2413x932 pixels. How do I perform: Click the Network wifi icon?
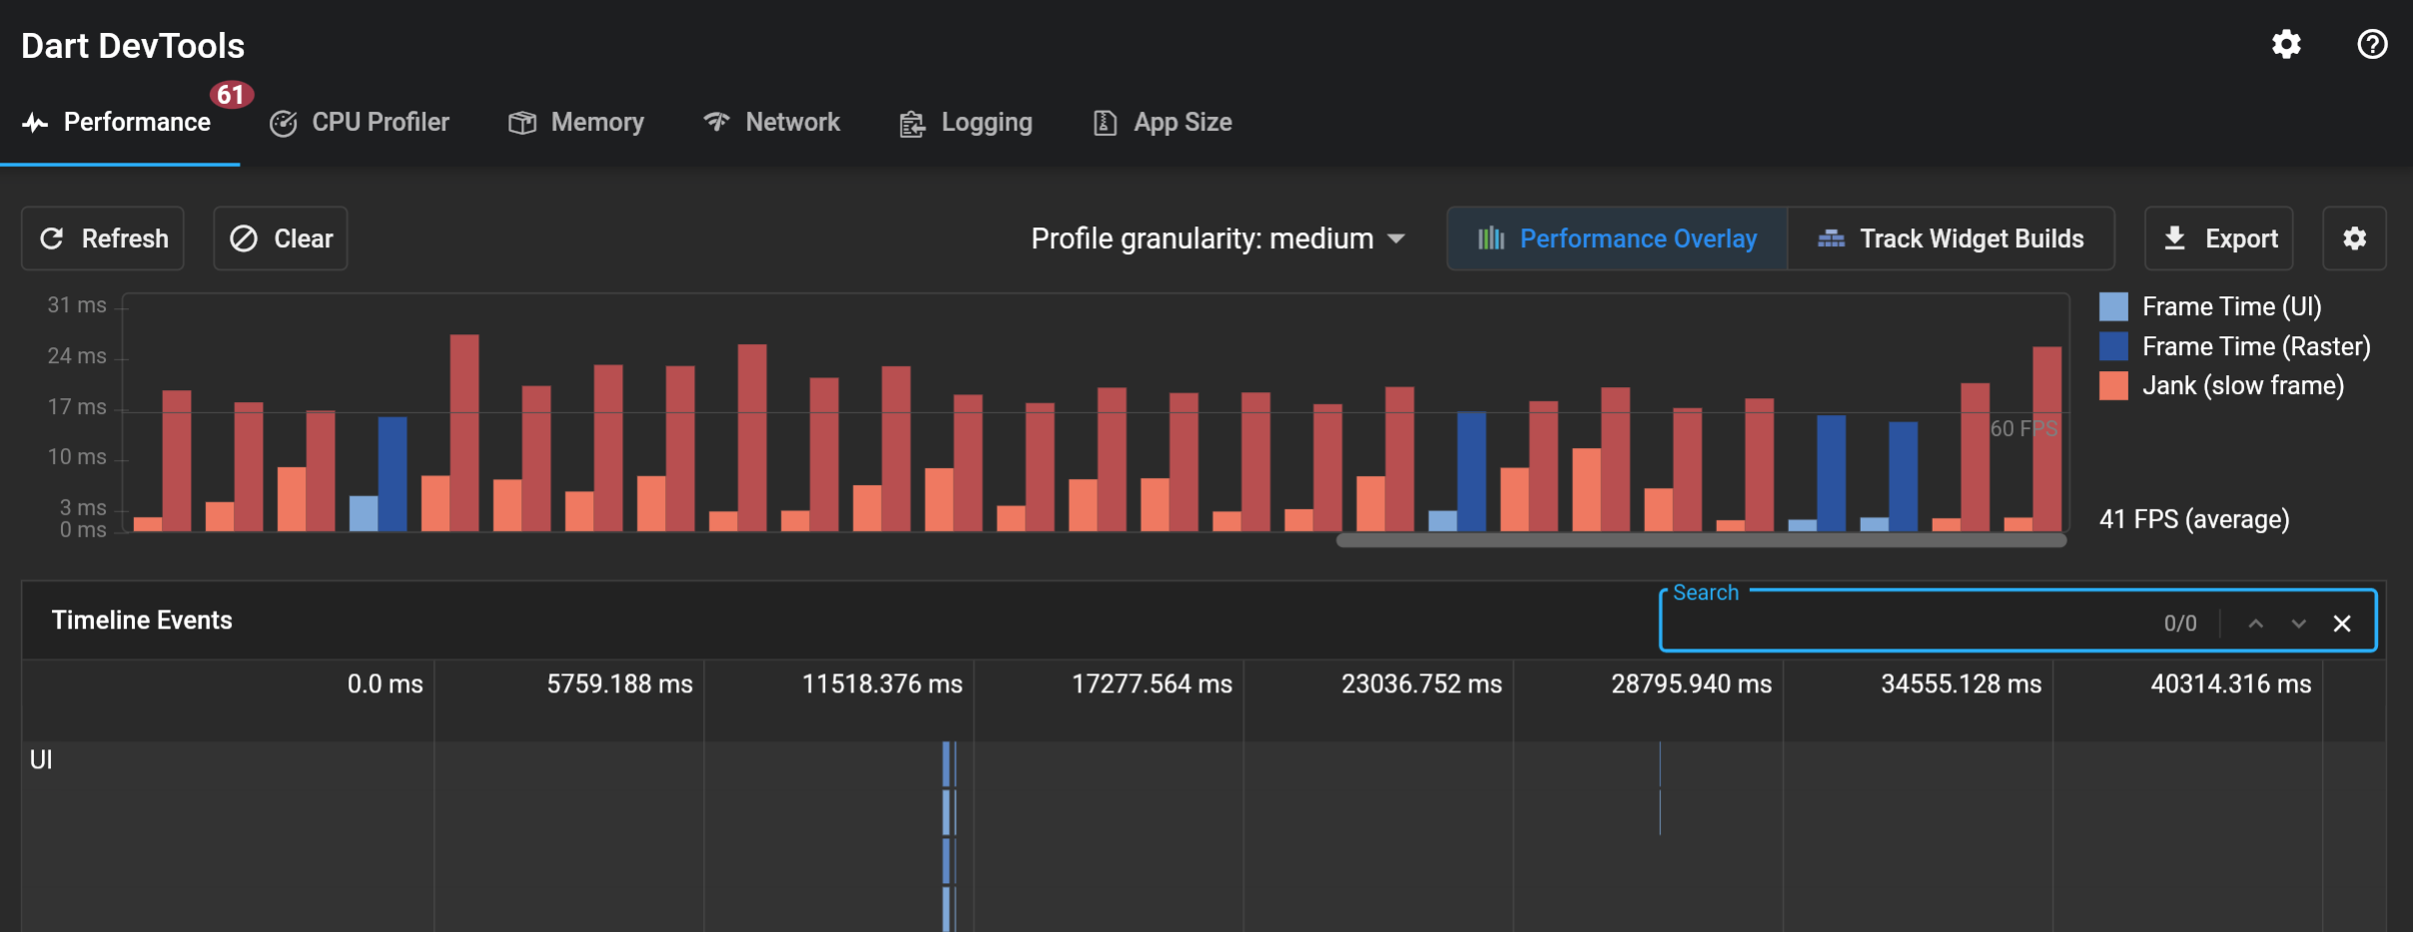[716, 122]
